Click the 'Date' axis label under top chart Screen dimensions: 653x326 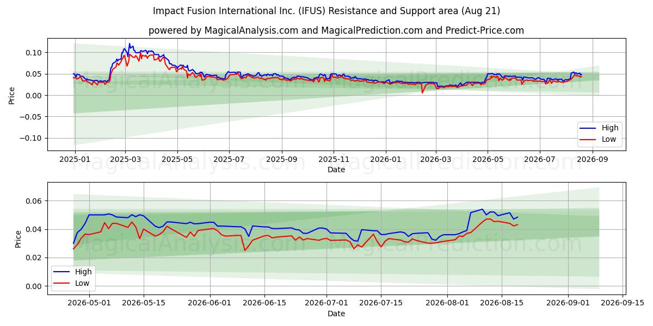point(336,170)
